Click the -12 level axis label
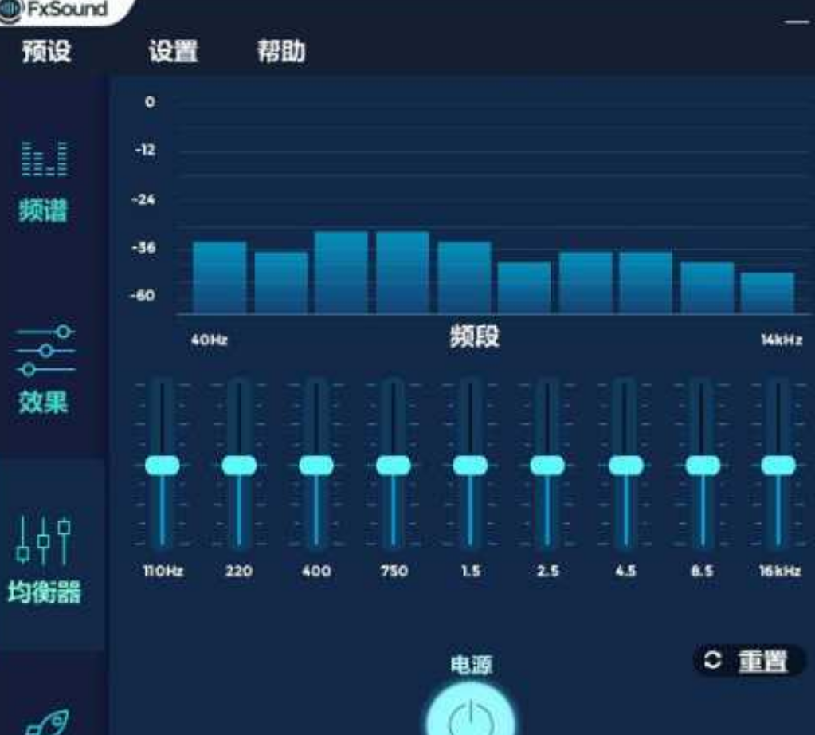This screenshot has height=735, width=815. pos(145,151)
